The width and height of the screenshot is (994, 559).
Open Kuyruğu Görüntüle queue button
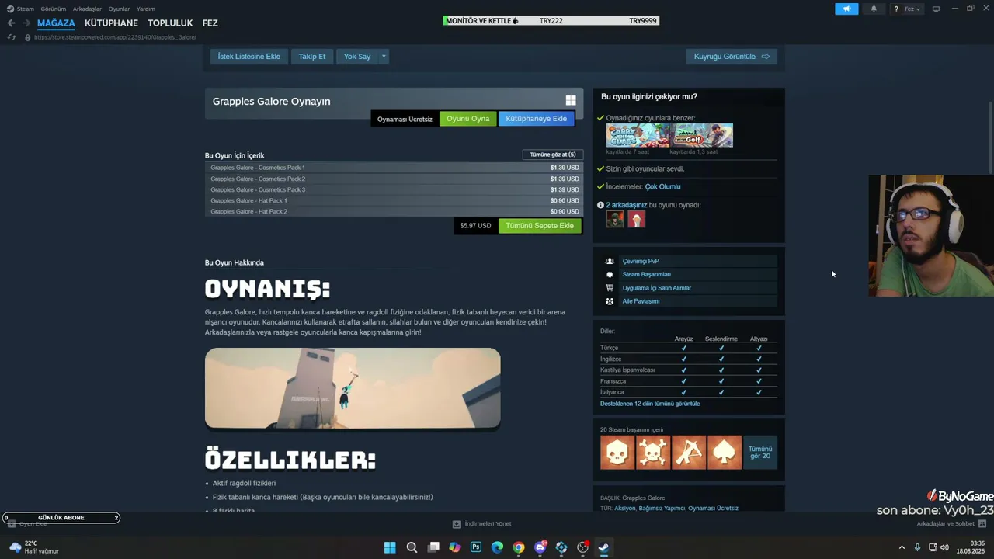[x=732, y=57]
